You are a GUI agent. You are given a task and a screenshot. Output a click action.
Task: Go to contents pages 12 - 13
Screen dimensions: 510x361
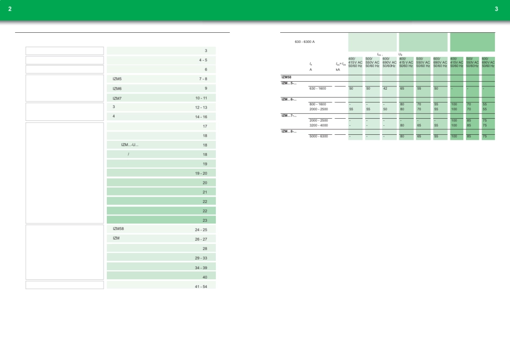pos(161,107)
